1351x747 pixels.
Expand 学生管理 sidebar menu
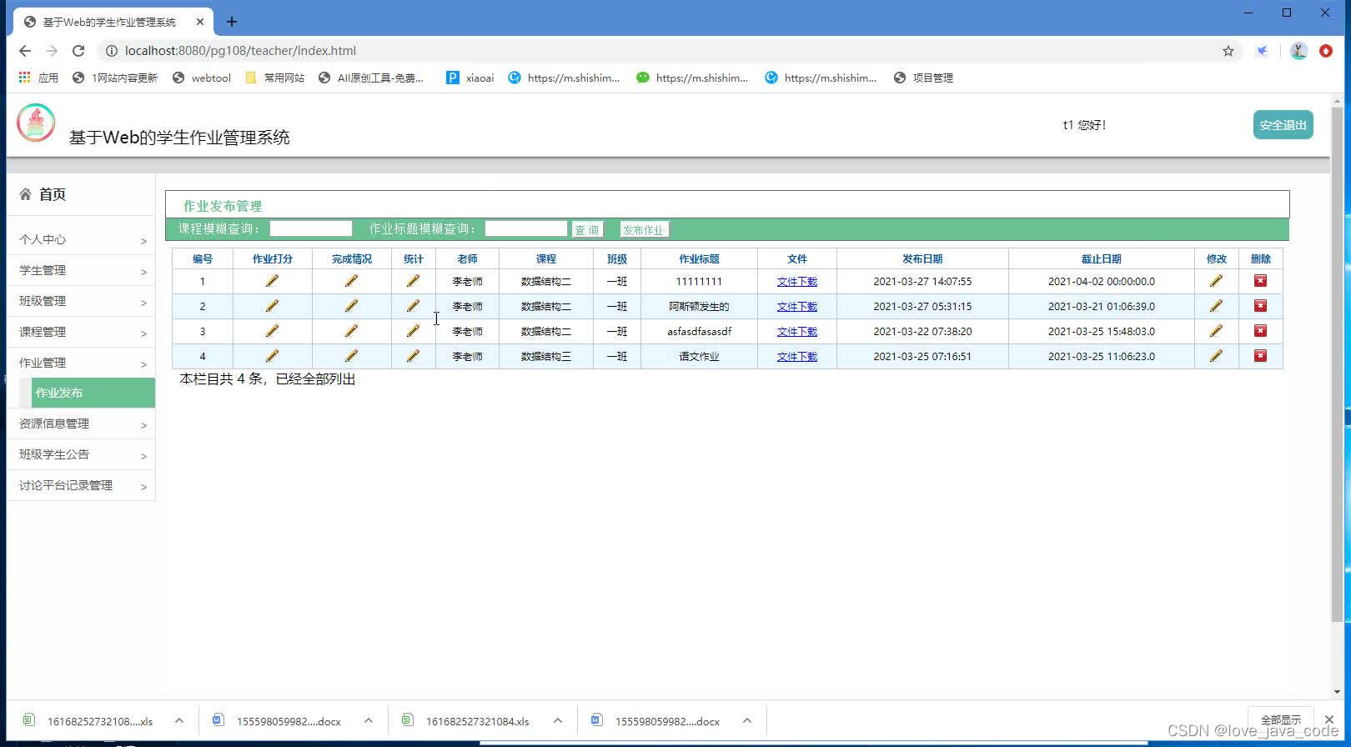81,270
